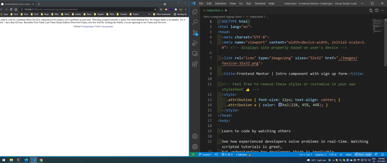
Task: Click intro-component-signup-form in breadcrumbs
Action: [223, 17]
